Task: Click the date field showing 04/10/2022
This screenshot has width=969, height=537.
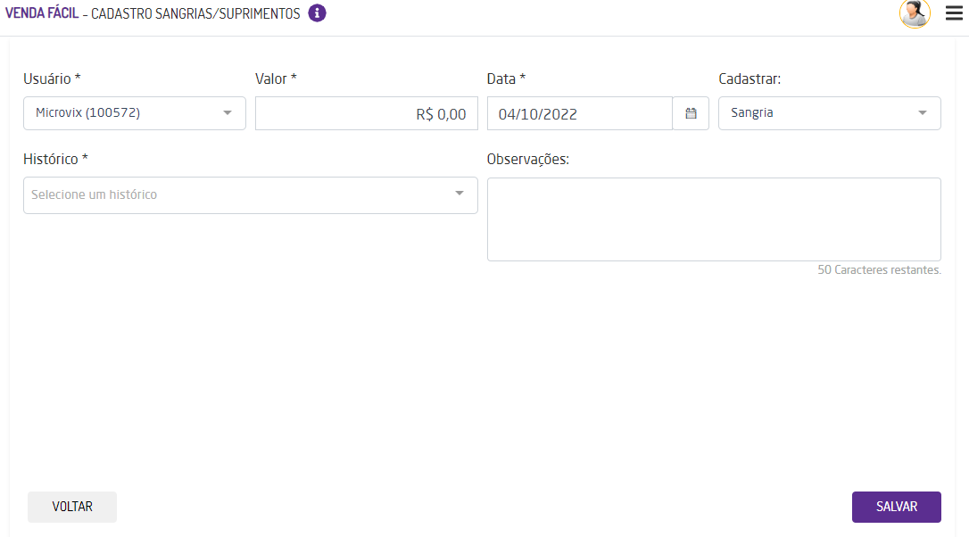Action: click(580, 113)
